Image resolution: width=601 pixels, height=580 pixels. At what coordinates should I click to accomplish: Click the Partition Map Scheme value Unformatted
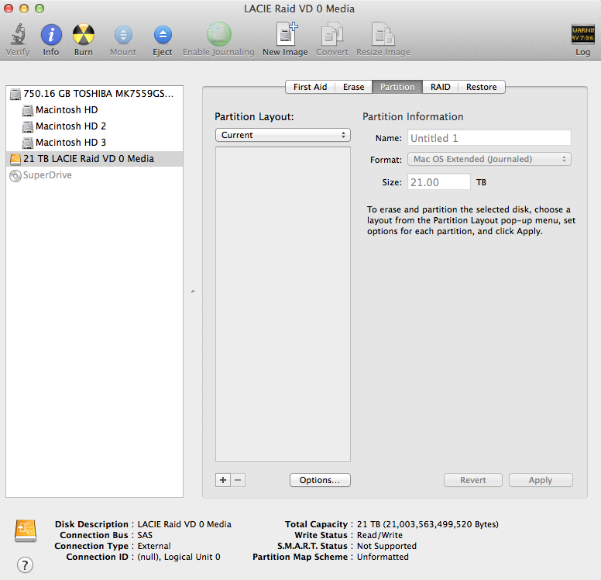pos(383,557)
